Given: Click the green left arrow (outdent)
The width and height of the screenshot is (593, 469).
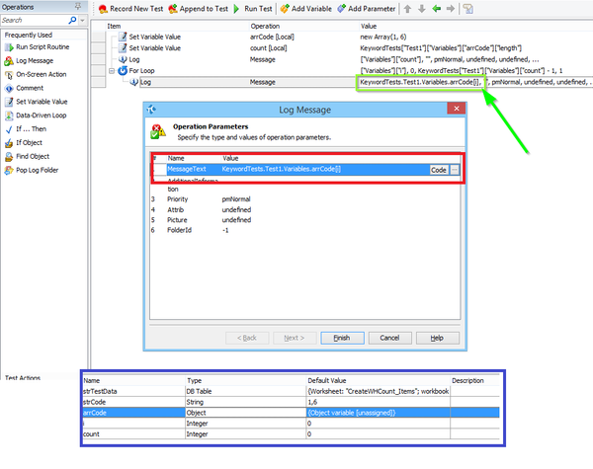Looking at the screenshot, I should point(437,8).
